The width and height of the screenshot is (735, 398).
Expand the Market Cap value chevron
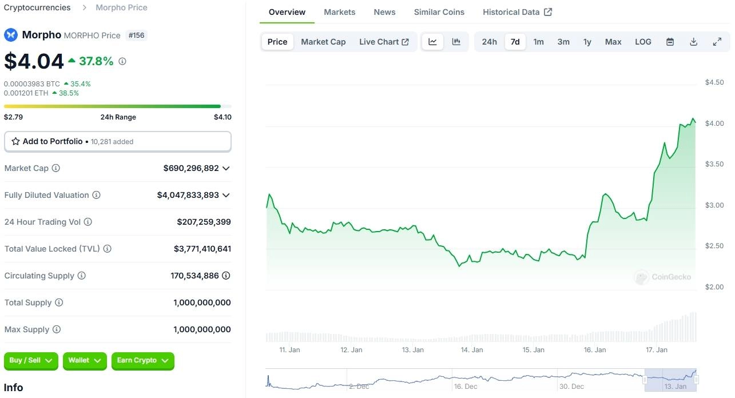[226, 168]
